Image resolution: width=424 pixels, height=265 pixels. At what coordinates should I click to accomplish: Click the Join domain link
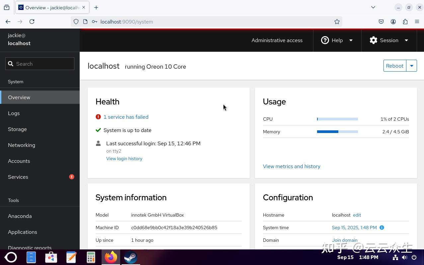click(345, 240)
